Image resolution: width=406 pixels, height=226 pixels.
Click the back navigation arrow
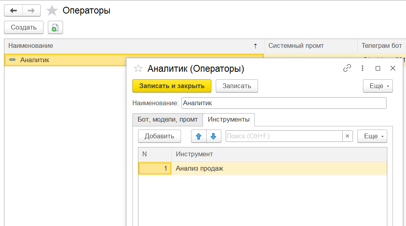tap(13, 11)
